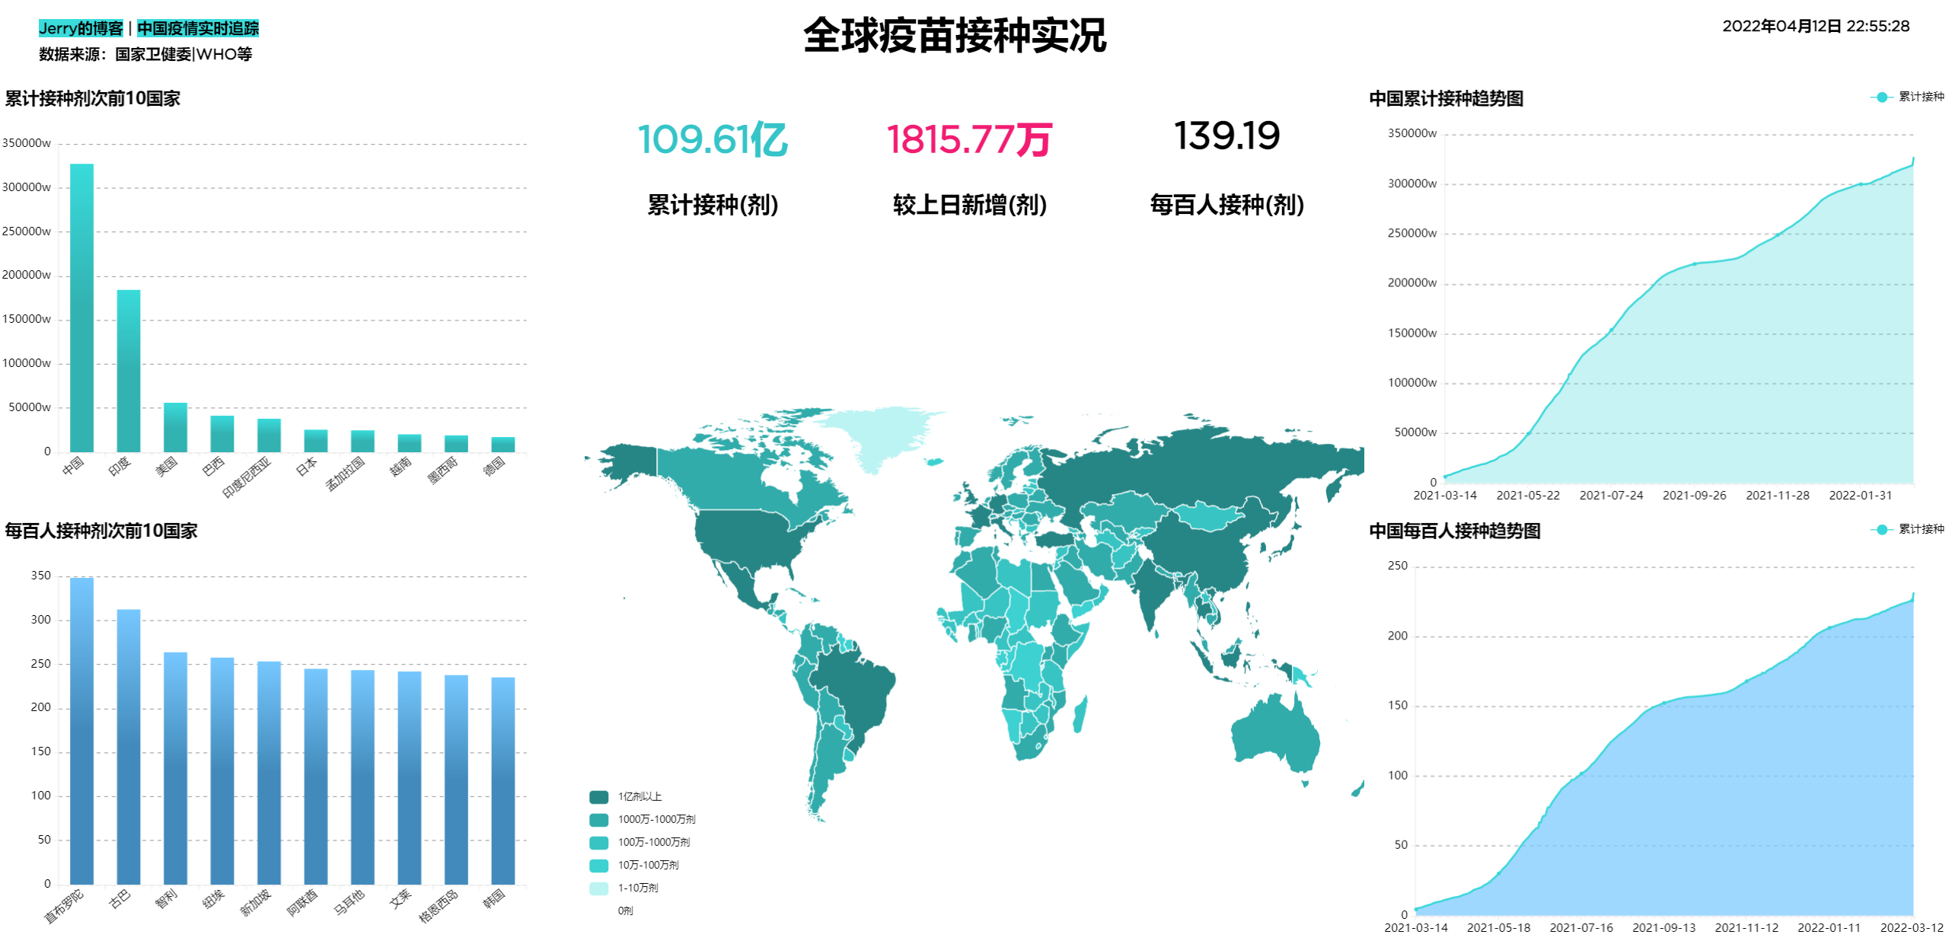Click the 全球疫苗接种实况 page title
This screenshot has height=941, width=1949.
click(x=955, y=36)
